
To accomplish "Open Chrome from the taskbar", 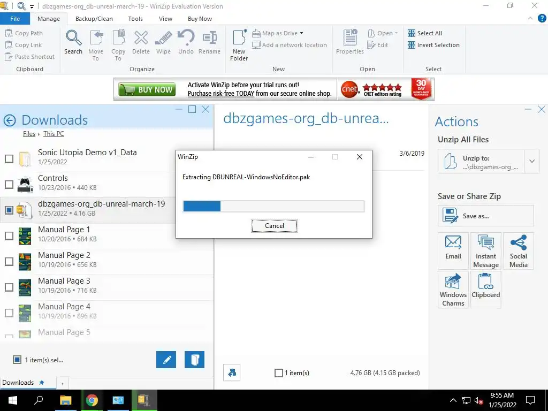I will (x=92, y=400).
